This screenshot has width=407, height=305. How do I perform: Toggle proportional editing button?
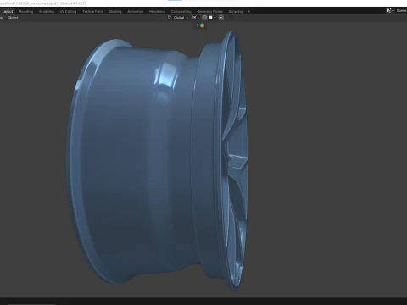[x=221, y=18]
